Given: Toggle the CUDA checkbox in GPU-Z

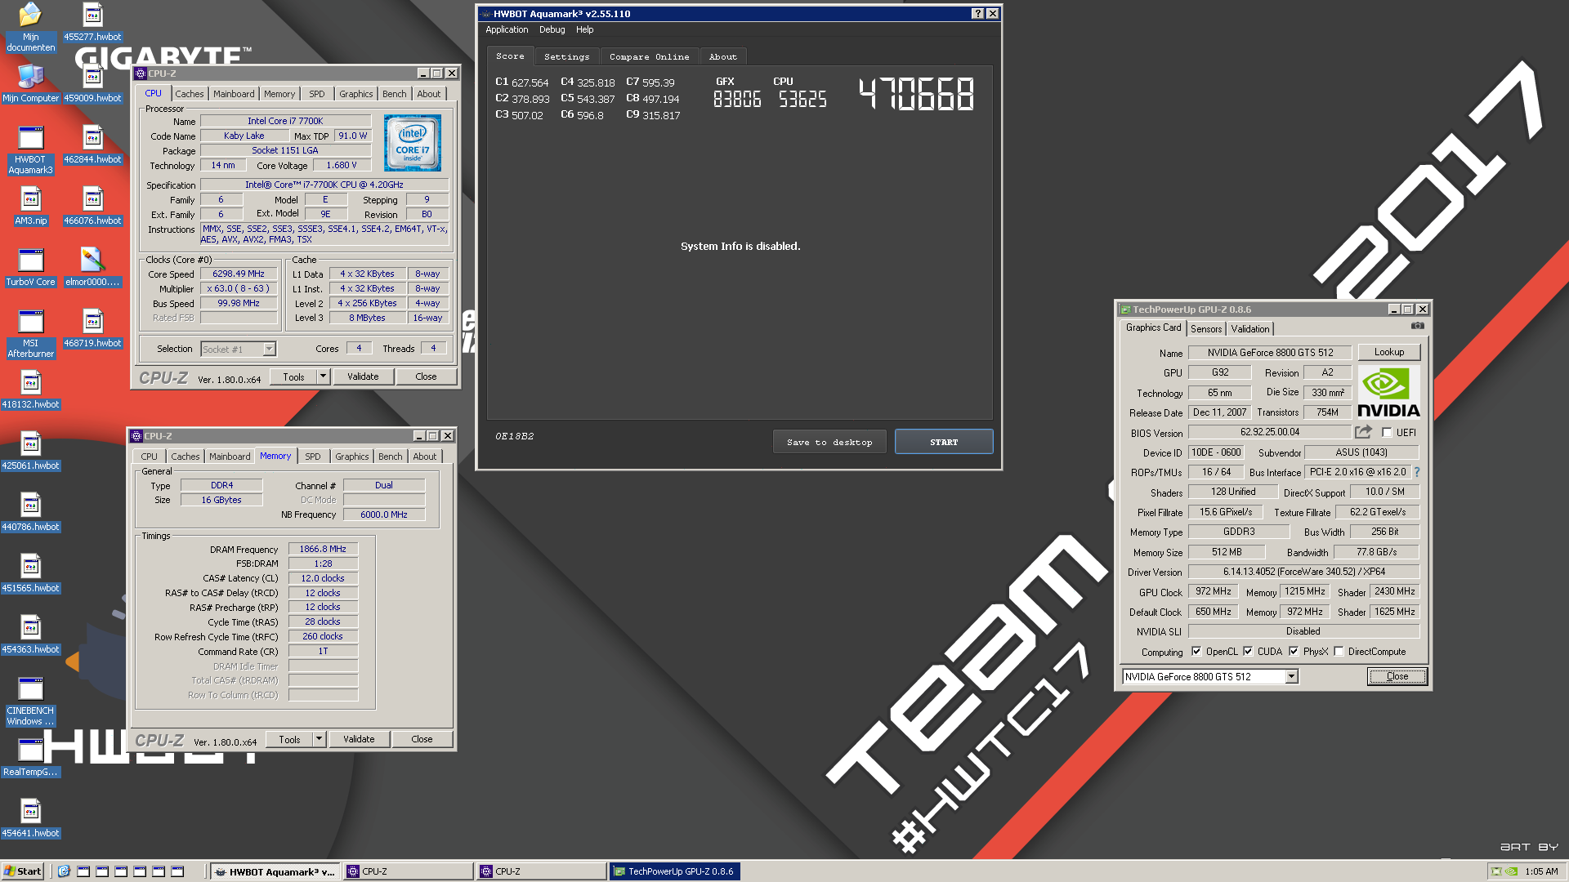Looking at the screenshot, I should click(x=1248, y=652).
